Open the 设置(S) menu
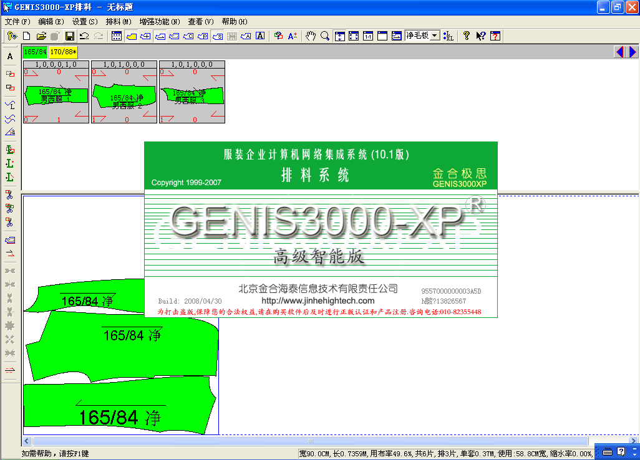 [85, 22]
